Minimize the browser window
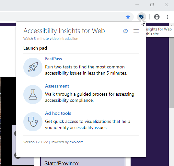The image size is (174, 166). [x=137, y=5]
